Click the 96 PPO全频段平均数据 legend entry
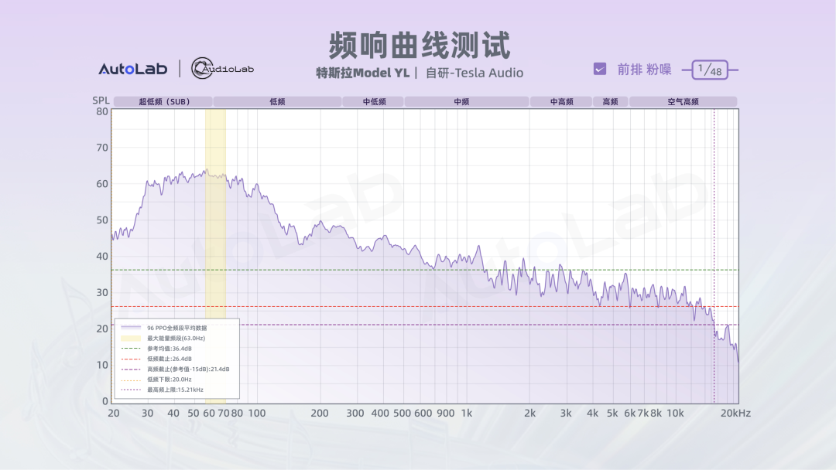Image resolution: width=836 pixels, height=470 pixels. tap(176, 328)
